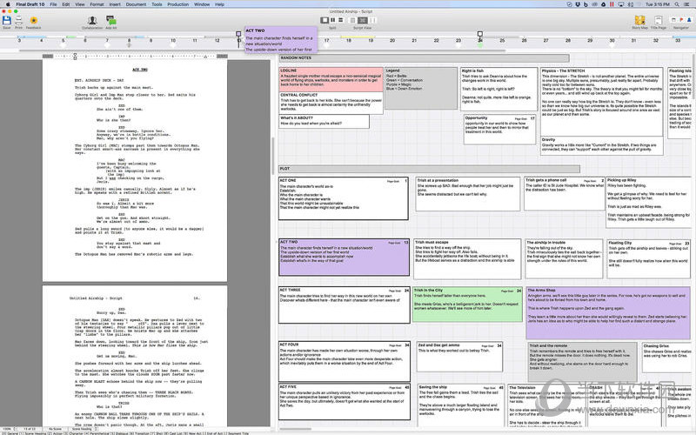Choose the highlighted middle Script View icon
The image size is (696, 435).
pyautogui.click(x=363, y=20)
